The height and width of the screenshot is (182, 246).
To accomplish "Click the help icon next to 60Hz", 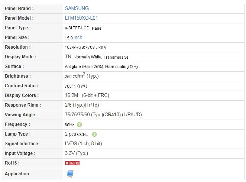I will [x=79, y=125].
